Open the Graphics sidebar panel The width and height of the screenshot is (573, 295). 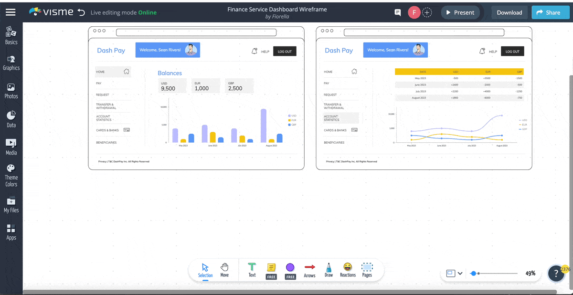point(11,63)
